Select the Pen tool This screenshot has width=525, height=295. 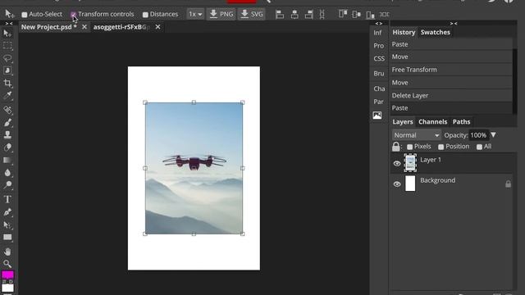[7, 212]
